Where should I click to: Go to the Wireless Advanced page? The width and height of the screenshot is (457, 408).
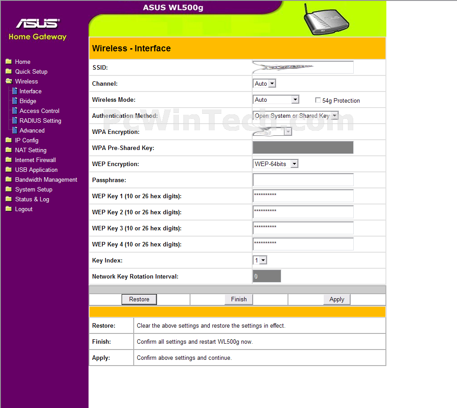32,131
